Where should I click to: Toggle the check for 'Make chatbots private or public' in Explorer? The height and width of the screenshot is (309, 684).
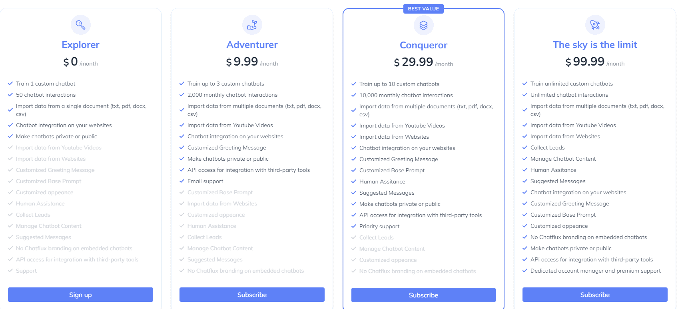pyautogui.click(x=10, y=136)
